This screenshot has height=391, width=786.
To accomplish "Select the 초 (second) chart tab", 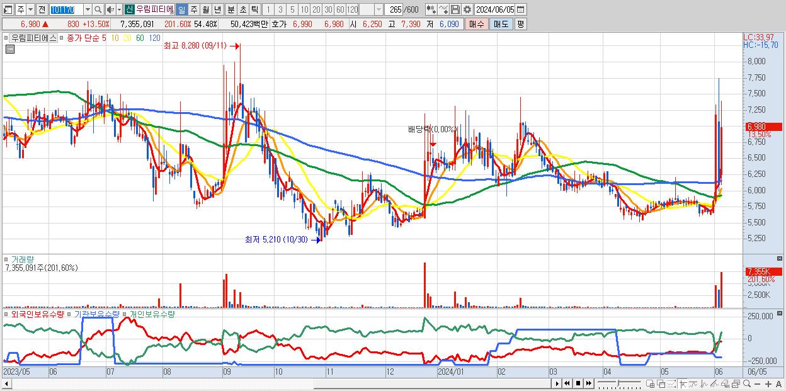I will click(x=242, y=10).
